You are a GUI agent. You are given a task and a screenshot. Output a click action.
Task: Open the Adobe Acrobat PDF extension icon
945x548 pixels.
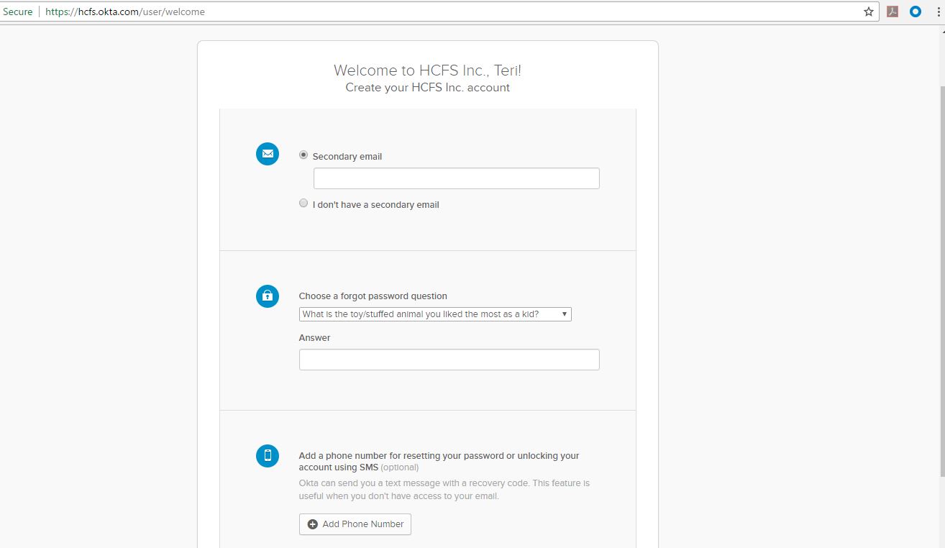pos(892,12)
